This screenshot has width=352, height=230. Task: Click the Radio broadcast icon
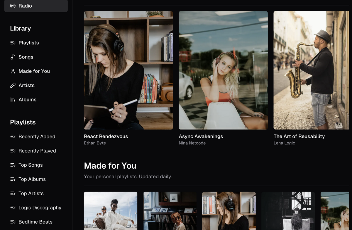(x=13, y=6)
